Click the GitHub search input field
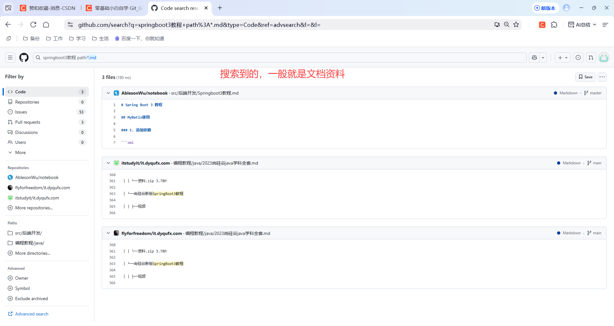The image size is (614, 326). pyautogui.click(x=280, y=58)
